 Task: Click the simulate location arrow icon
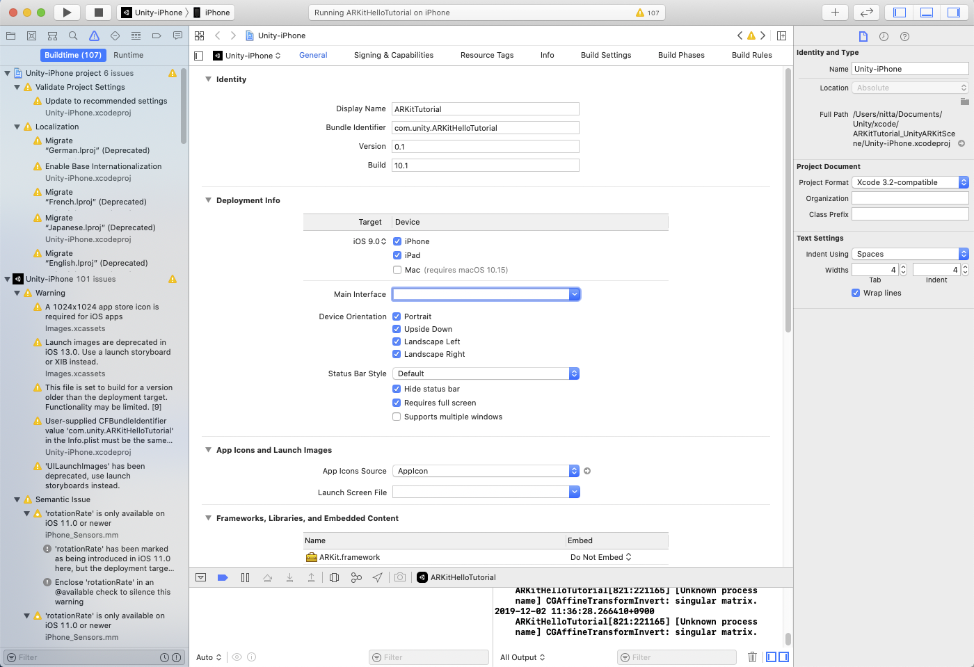(x=377, y=577)
